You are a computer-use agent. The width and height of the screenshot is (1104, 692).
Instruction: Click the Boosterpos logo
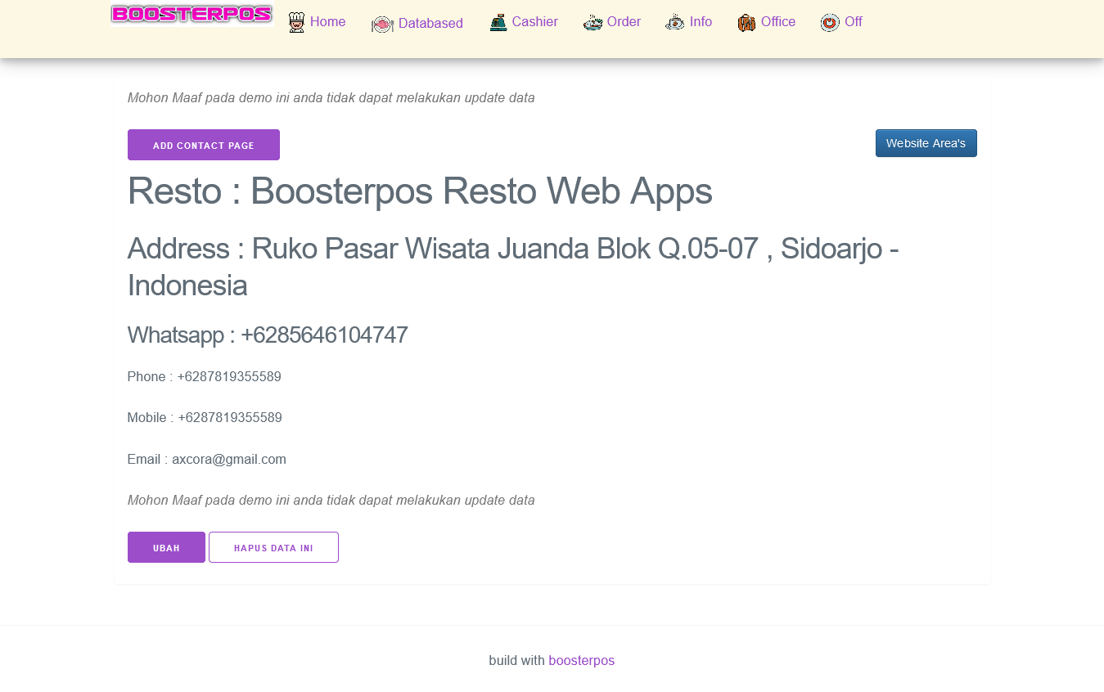tap(192, 15)
